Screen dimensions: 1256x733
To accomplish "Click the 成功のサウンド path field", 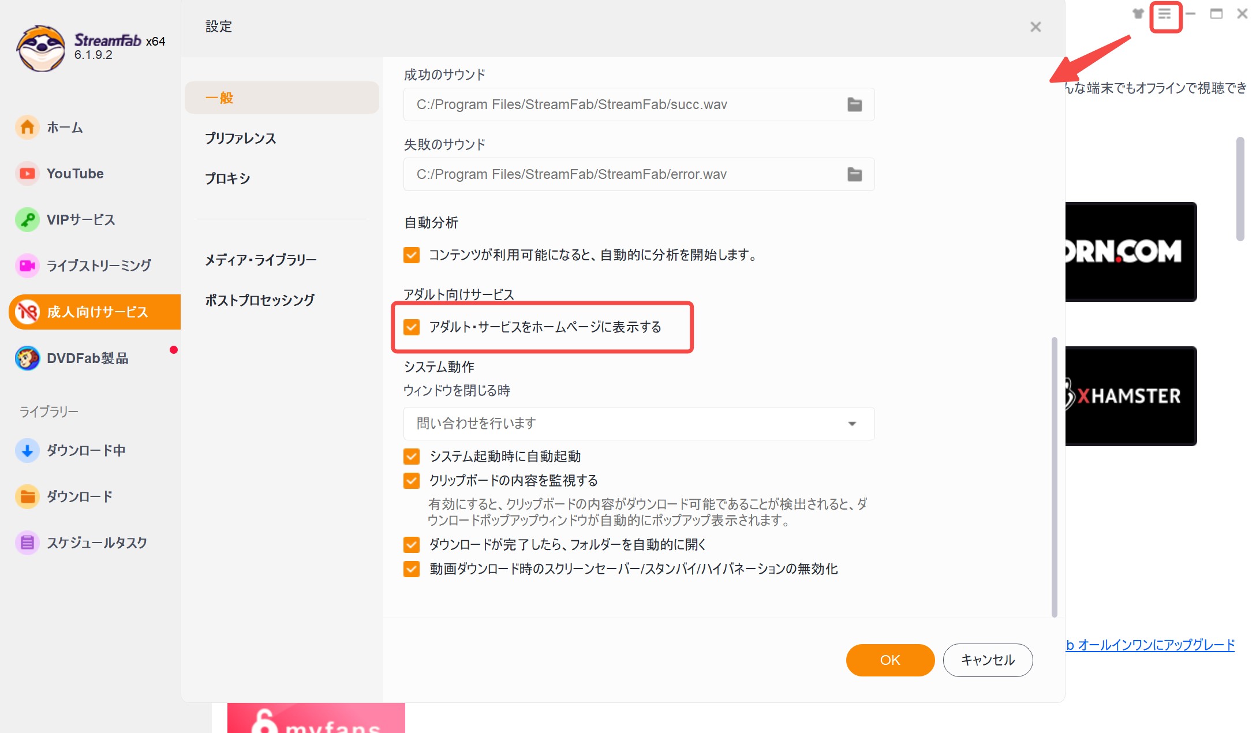I will coord(639,104).
